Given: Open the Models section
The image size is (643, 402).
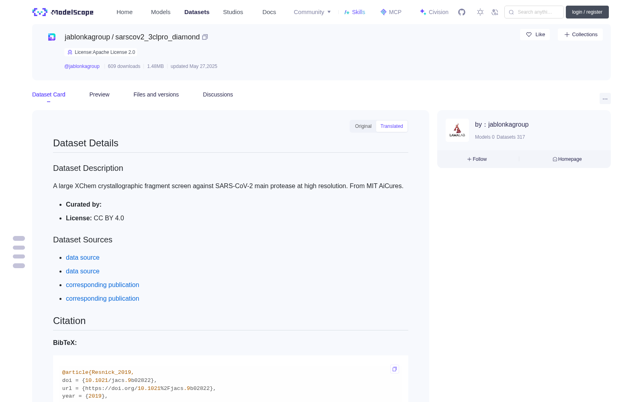Looking at the screenshot, I should coord(161,12).
